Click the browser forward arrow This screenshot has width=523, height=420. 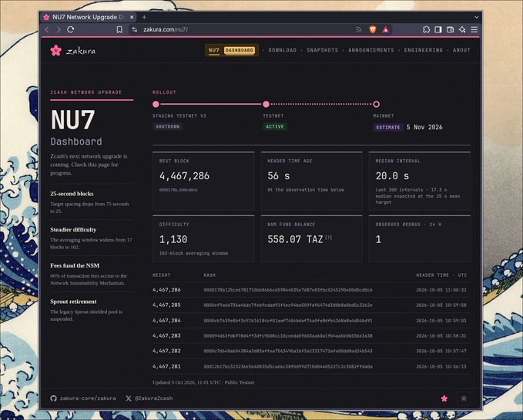(x=59, y=30)
